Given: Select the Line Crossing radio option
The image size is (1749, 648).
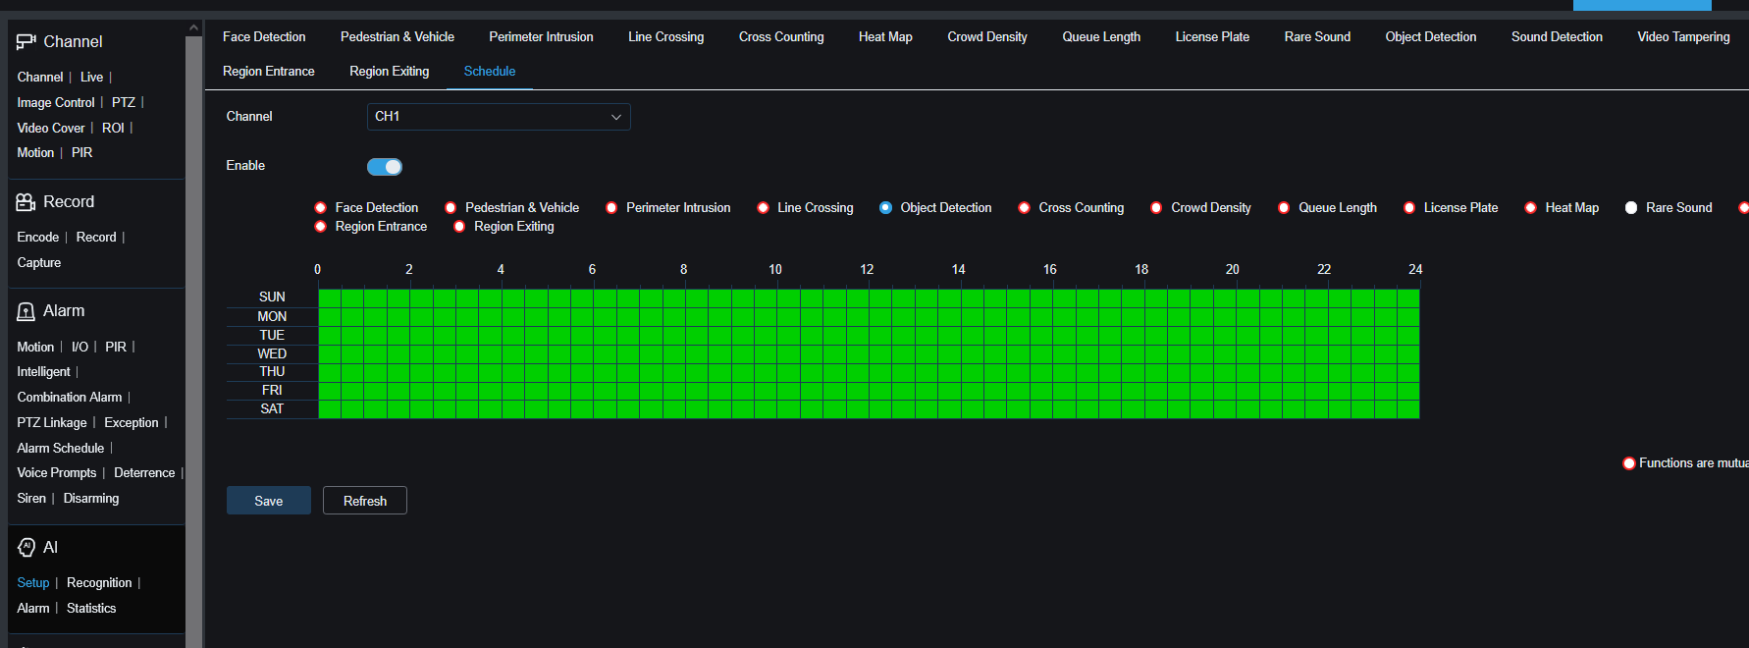Looking at the screenshot, I should pyautogui.click(x=763, y=208).
